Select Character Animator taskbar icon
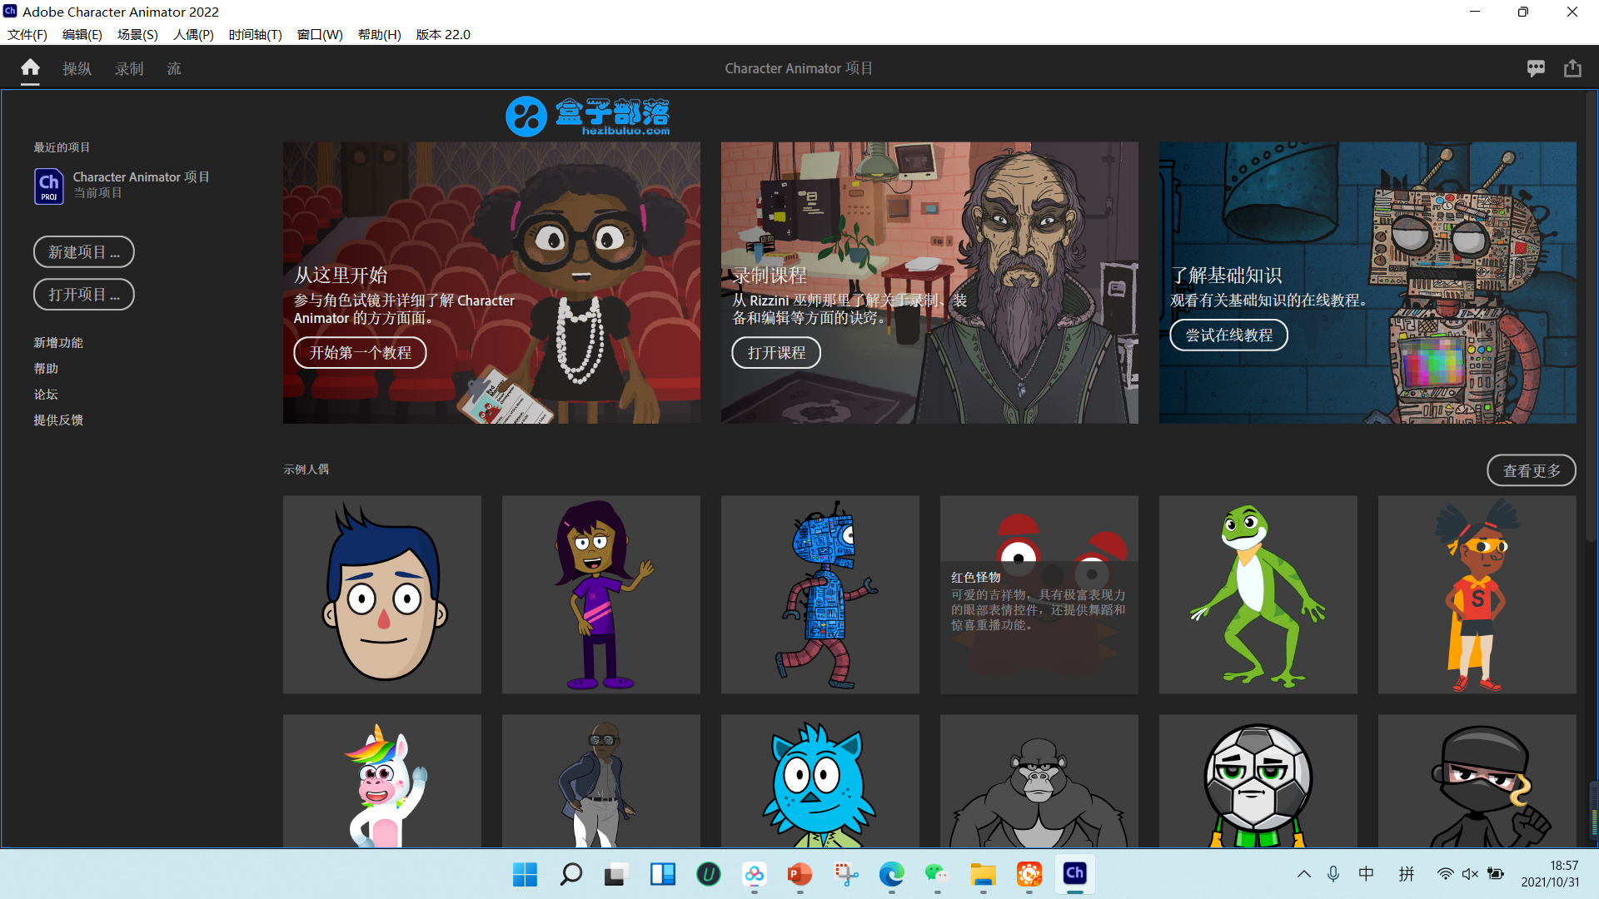Viewport: 1599px width, 899px height. (1074, 873)
